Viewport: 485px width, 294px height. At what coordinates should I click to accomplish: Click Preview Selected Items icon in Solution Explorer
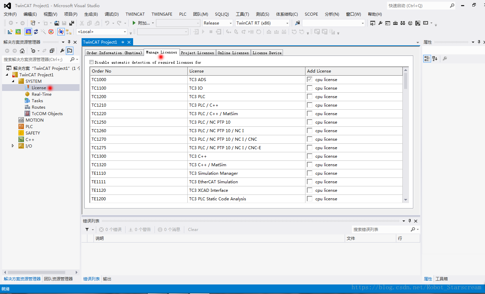click(x=70, y=51)
